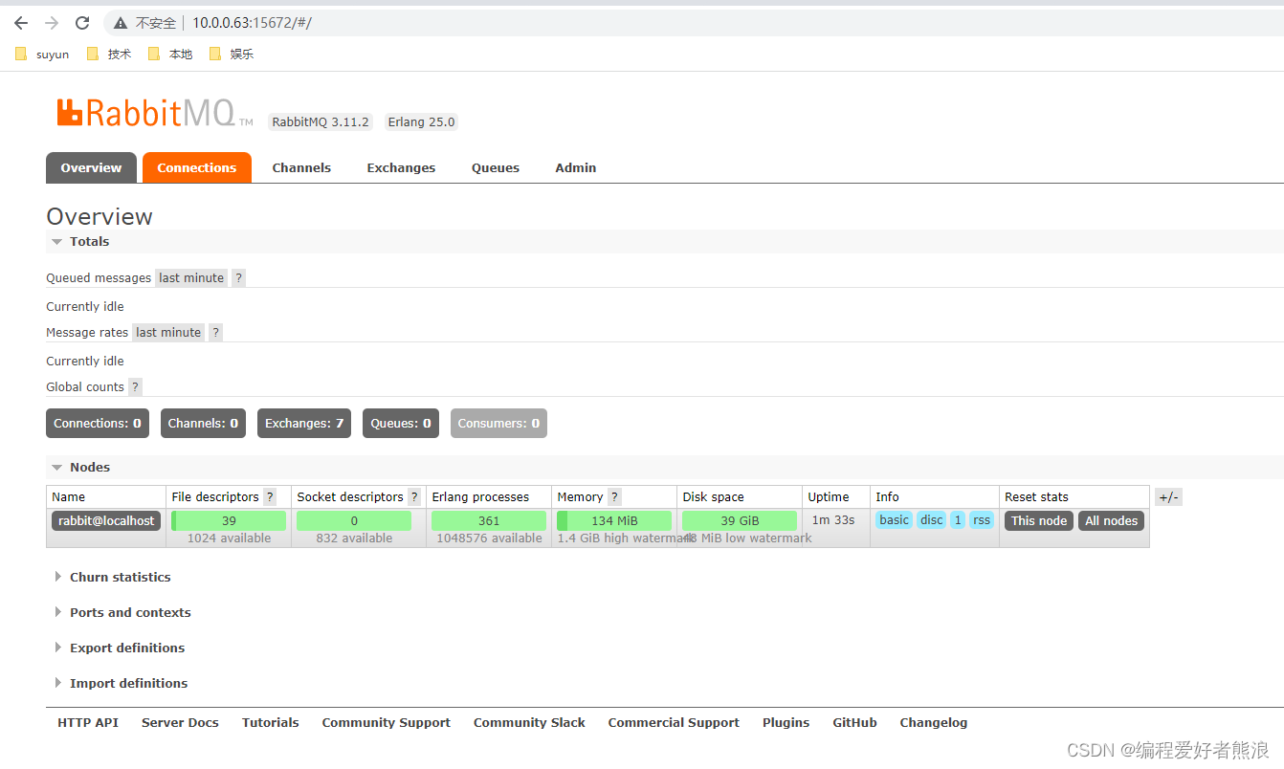Change Message rates last minute range
1284x769 pixels.
coord(168,333)
